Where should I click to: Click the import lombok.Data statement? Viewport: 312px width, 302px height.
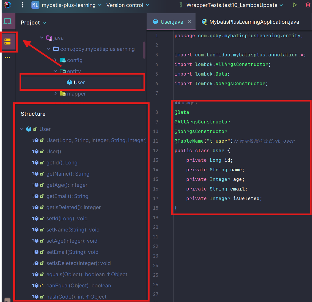tap(202, 74)
